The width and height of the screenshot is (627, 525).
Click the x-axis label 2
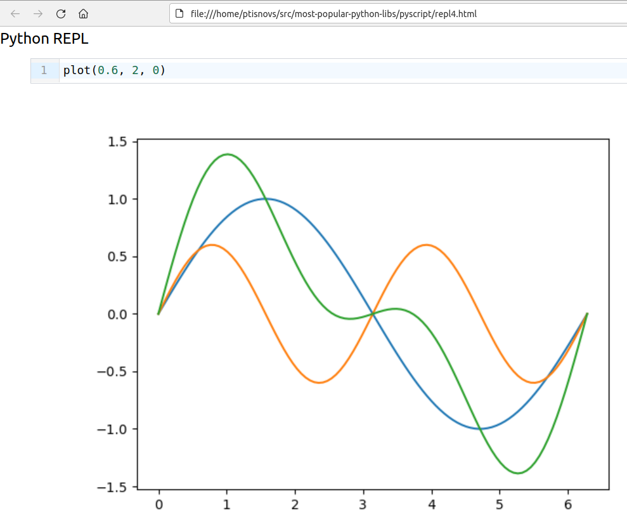295,505
